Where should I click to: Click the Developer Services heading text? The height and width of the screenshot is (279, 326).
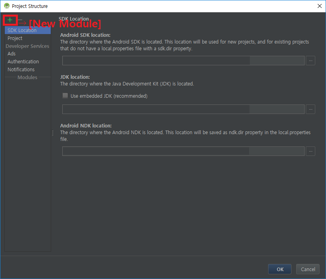tap(27, 46)
